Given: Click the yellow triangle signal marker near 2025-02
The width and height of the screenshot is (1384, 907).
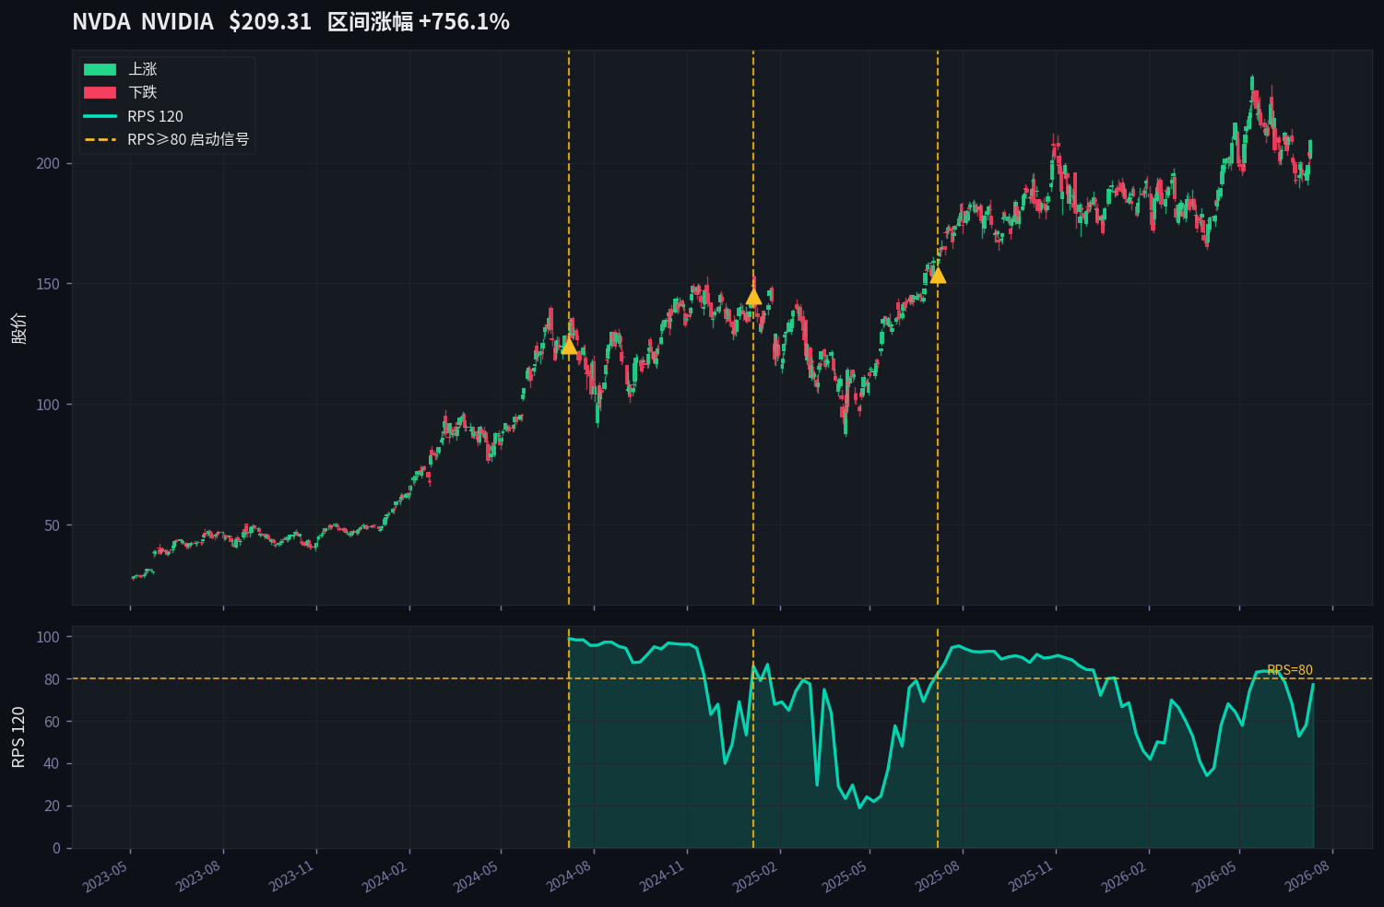Looking at the screenshot, I should (753, 296).
